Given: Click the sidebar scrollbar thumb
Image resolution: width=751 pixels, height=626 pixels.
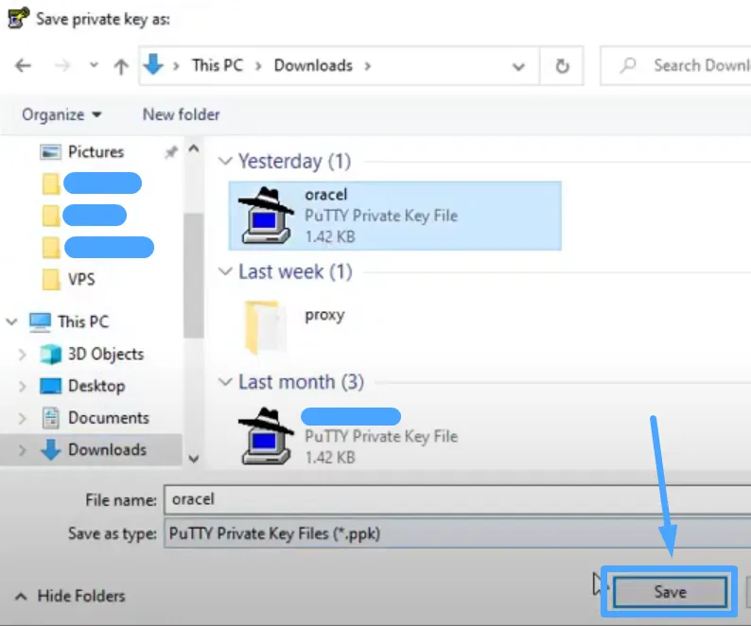Looking at the screenshot, I should (x=194, y=275).
